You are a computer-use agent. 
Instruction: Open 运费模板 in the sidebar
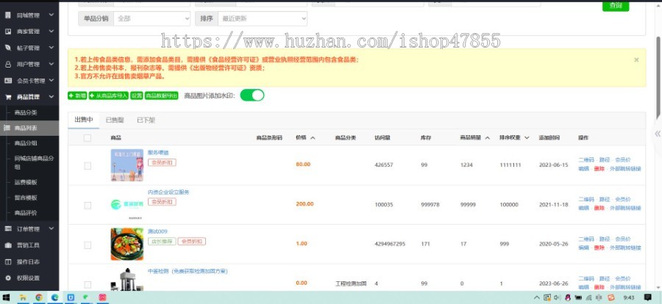pyautogui.click(x=26, y=182)
